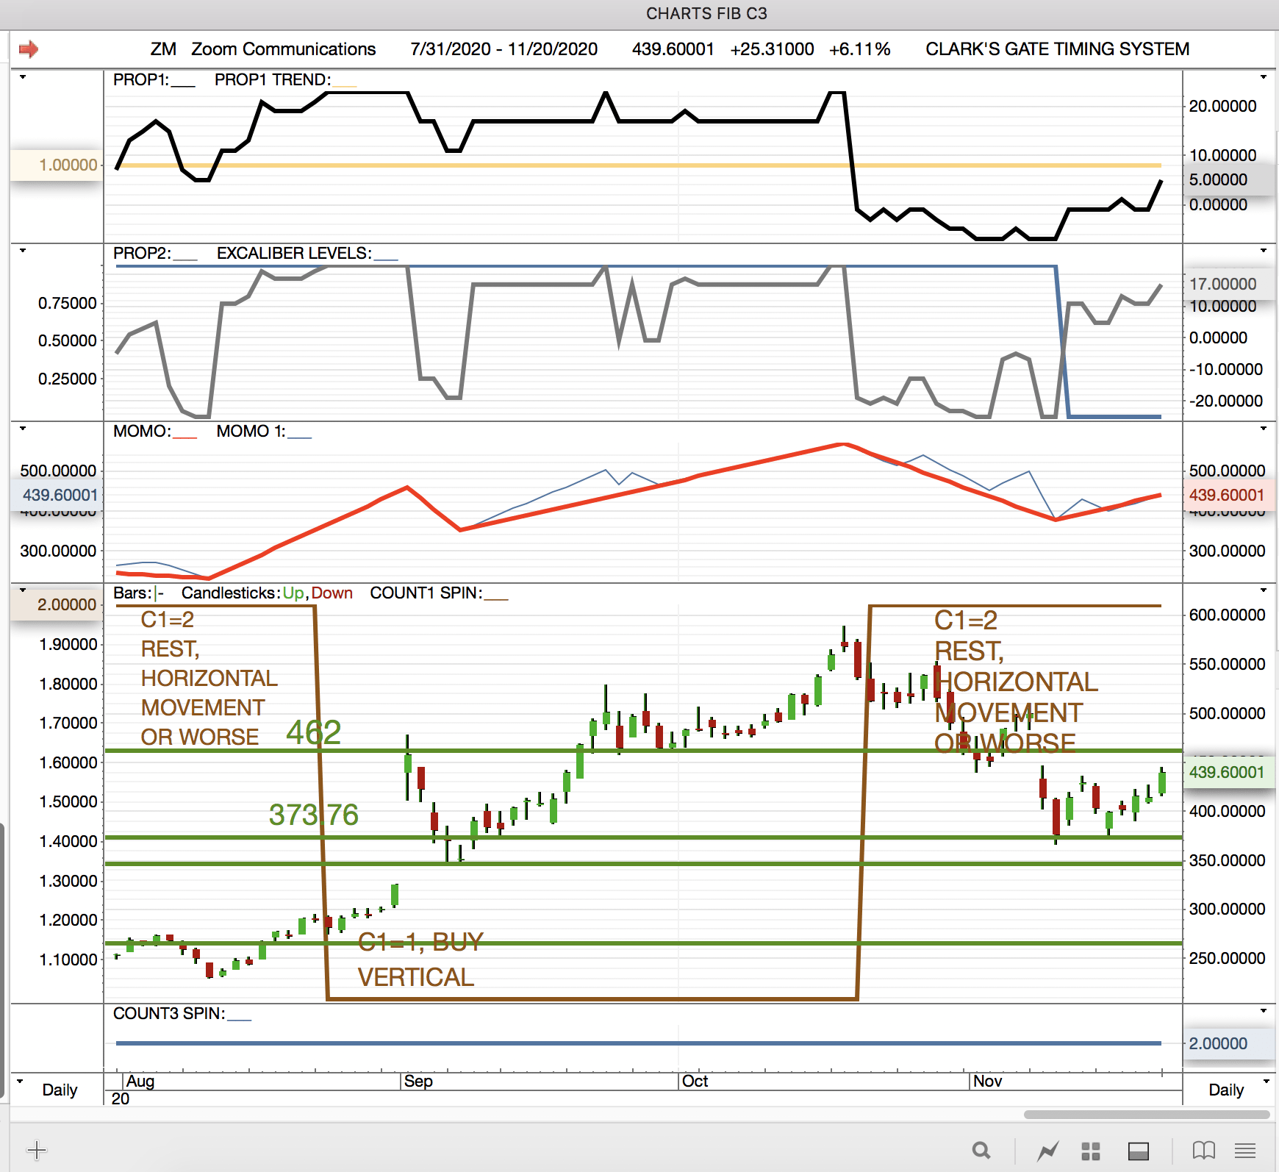Click the blue 439.60001 tag on left axis
The image size is (1279, 1172).
57,495
